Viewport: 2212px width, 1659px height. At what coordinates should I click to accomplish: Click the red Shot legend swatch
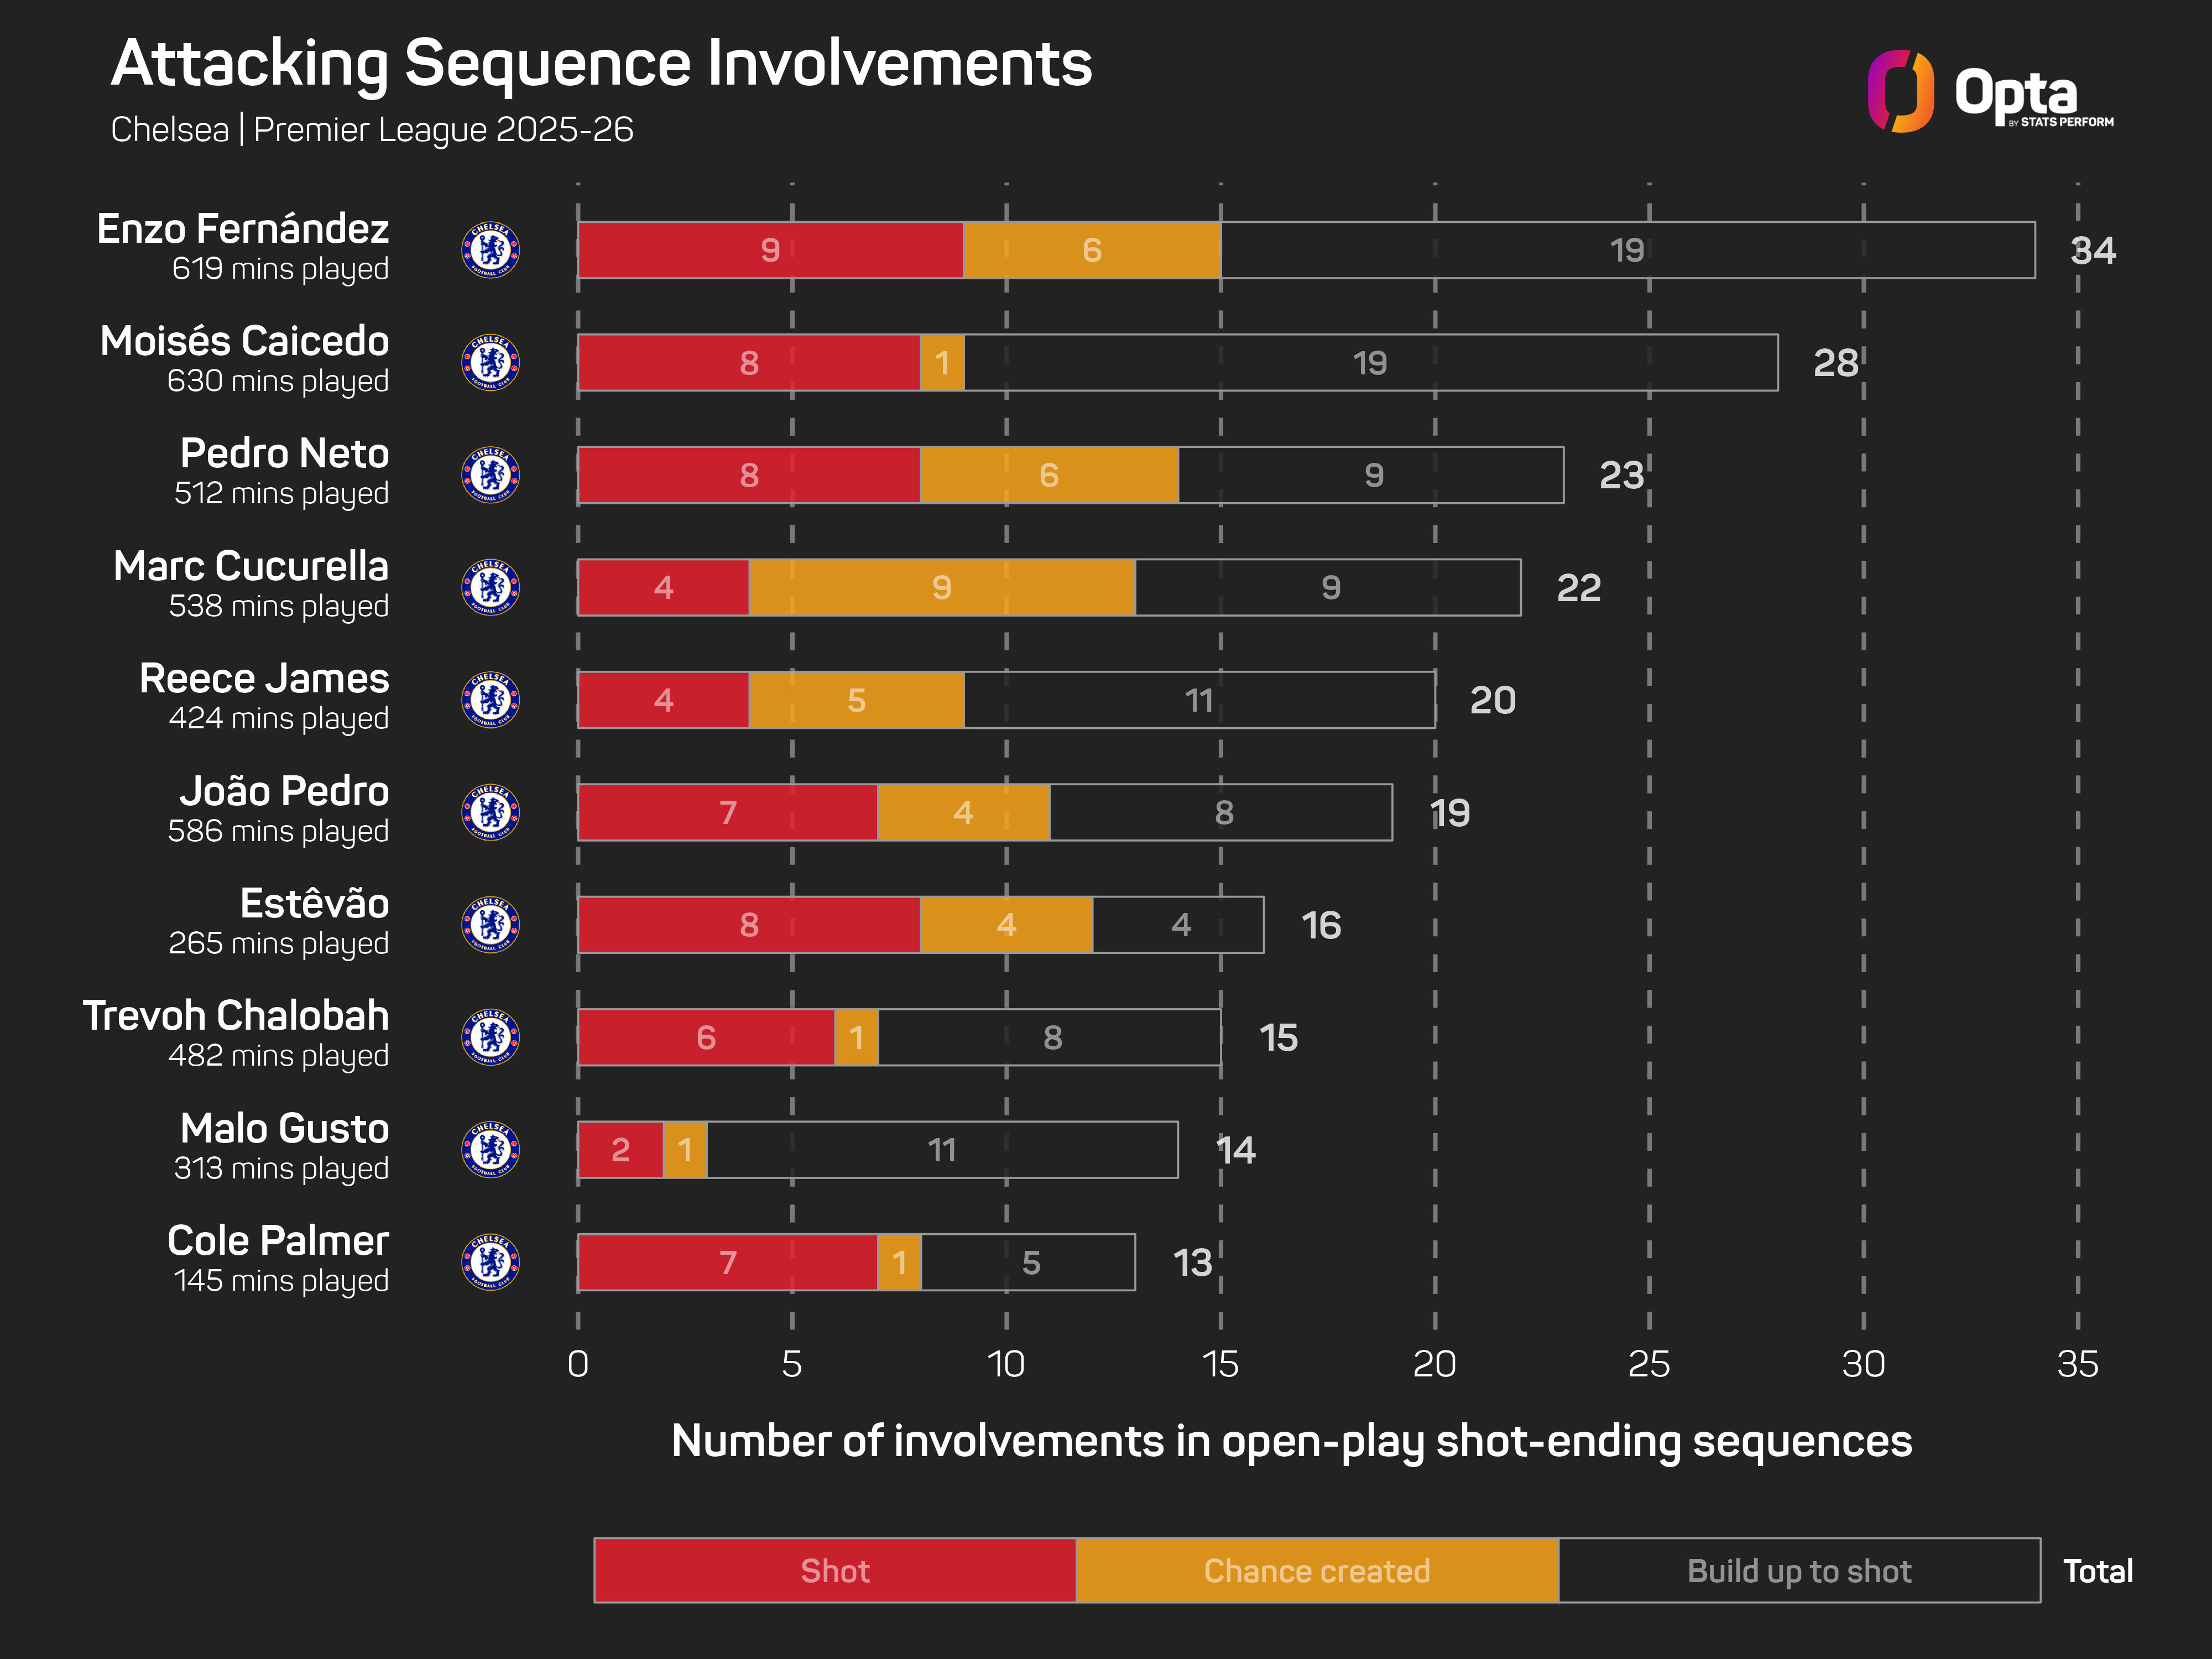[x=835, y=1570]
